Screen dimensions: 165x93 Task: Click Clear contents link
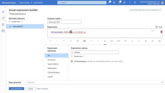coord(42,89)
